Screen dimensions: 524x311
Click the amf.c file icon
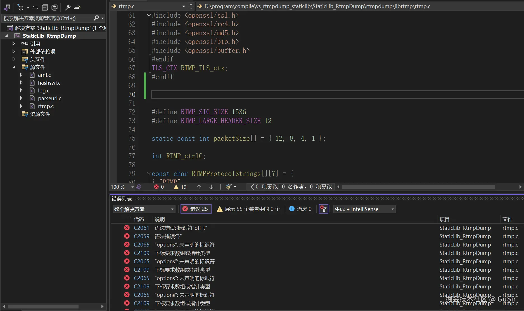[x=32, y=75]
